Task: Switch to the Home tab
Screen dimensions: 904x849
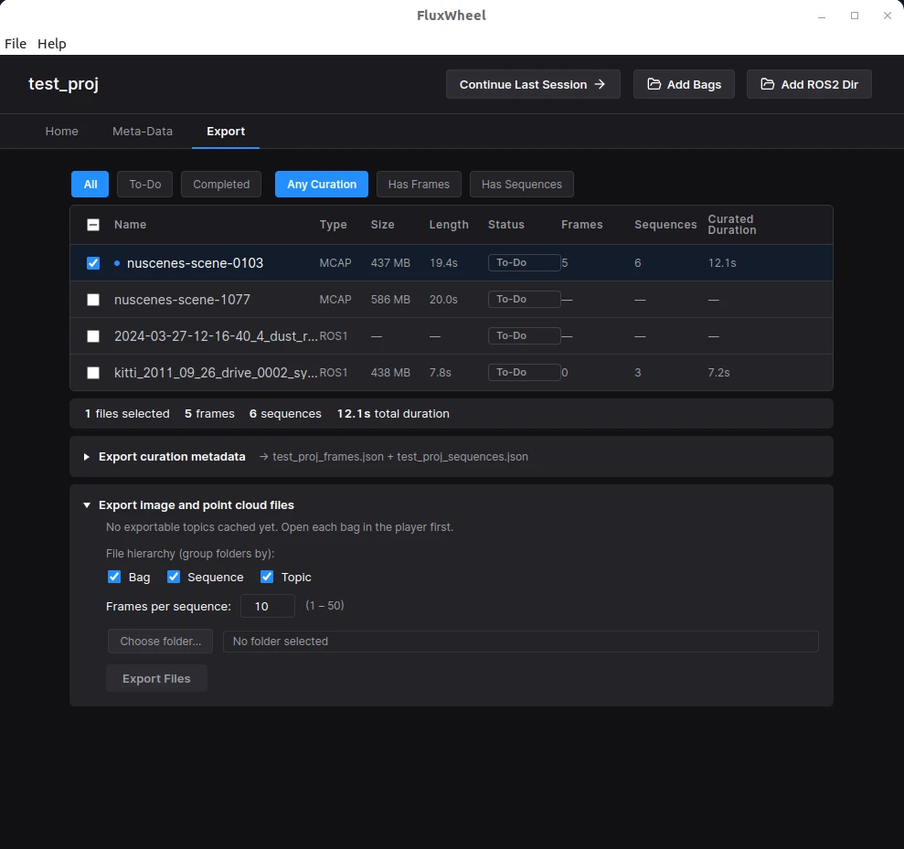Action: coord(61,132)
